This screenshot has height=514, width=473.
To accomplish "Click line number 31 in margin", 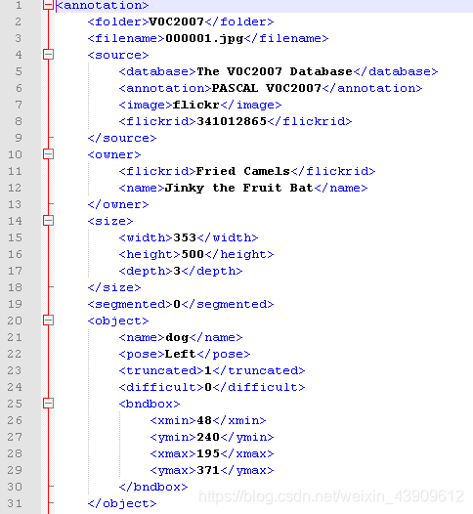I will click(x=15, y=503).
